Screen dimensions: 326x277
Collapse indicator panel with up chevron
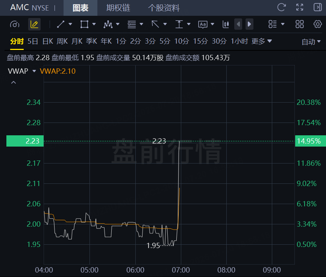coord(14,82)
